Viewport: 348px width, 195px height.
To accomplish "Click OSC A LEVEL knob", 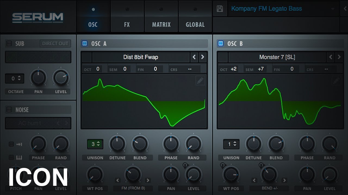I will pos(194,175).
